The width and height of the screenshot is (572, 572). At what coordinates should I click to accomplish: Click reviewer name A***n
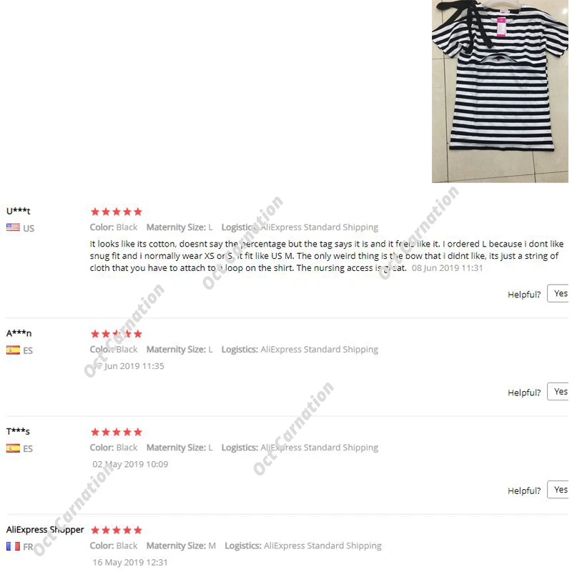[19, 333]
